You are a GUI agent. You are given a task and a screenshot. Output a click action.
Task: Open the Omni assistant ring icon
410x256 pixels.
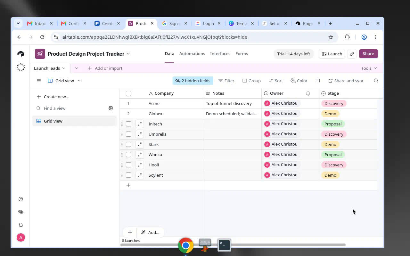pyautogui.click(x=21, y=67)
